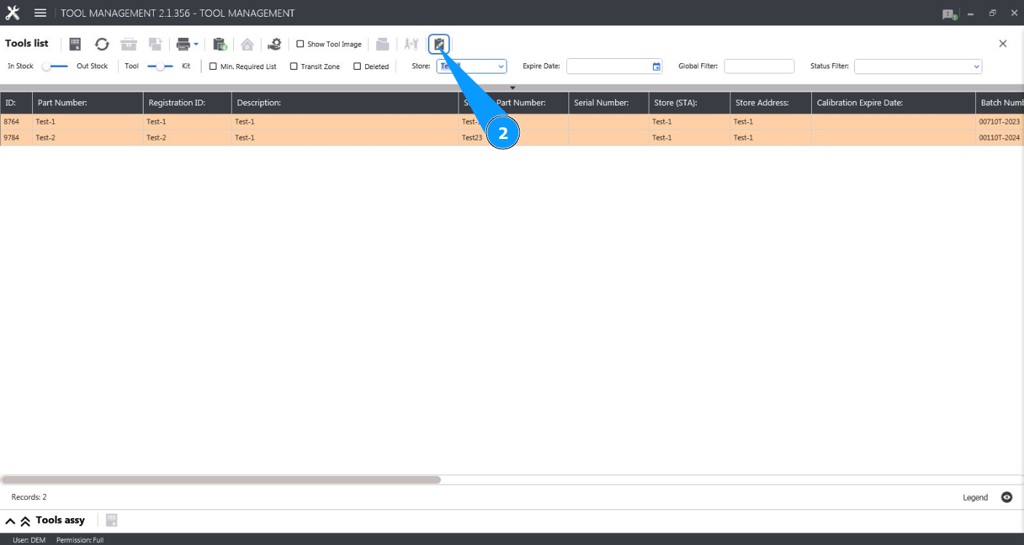Click the Excel export icon beside Tools list
The width and height of the screenshot is (1024, 545).
click(x=75, y=44)
